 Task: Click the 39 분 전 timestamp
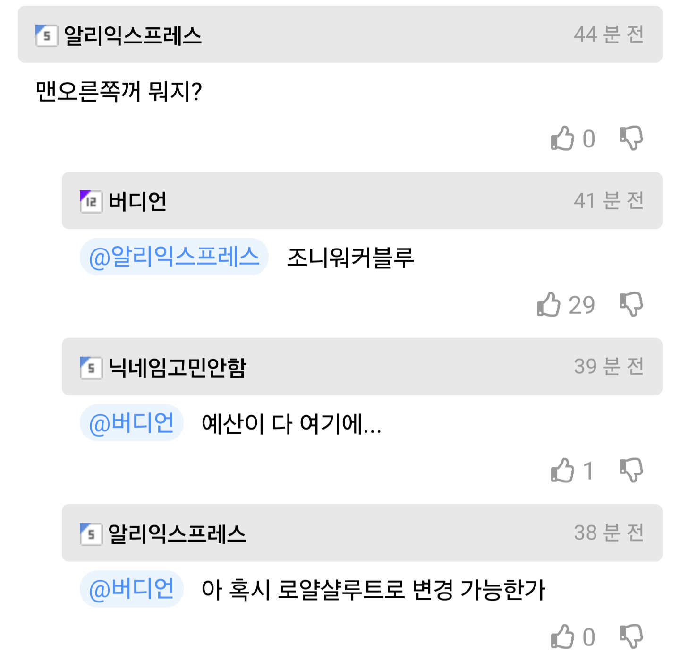pyautogui.click(x=609, y=367)
